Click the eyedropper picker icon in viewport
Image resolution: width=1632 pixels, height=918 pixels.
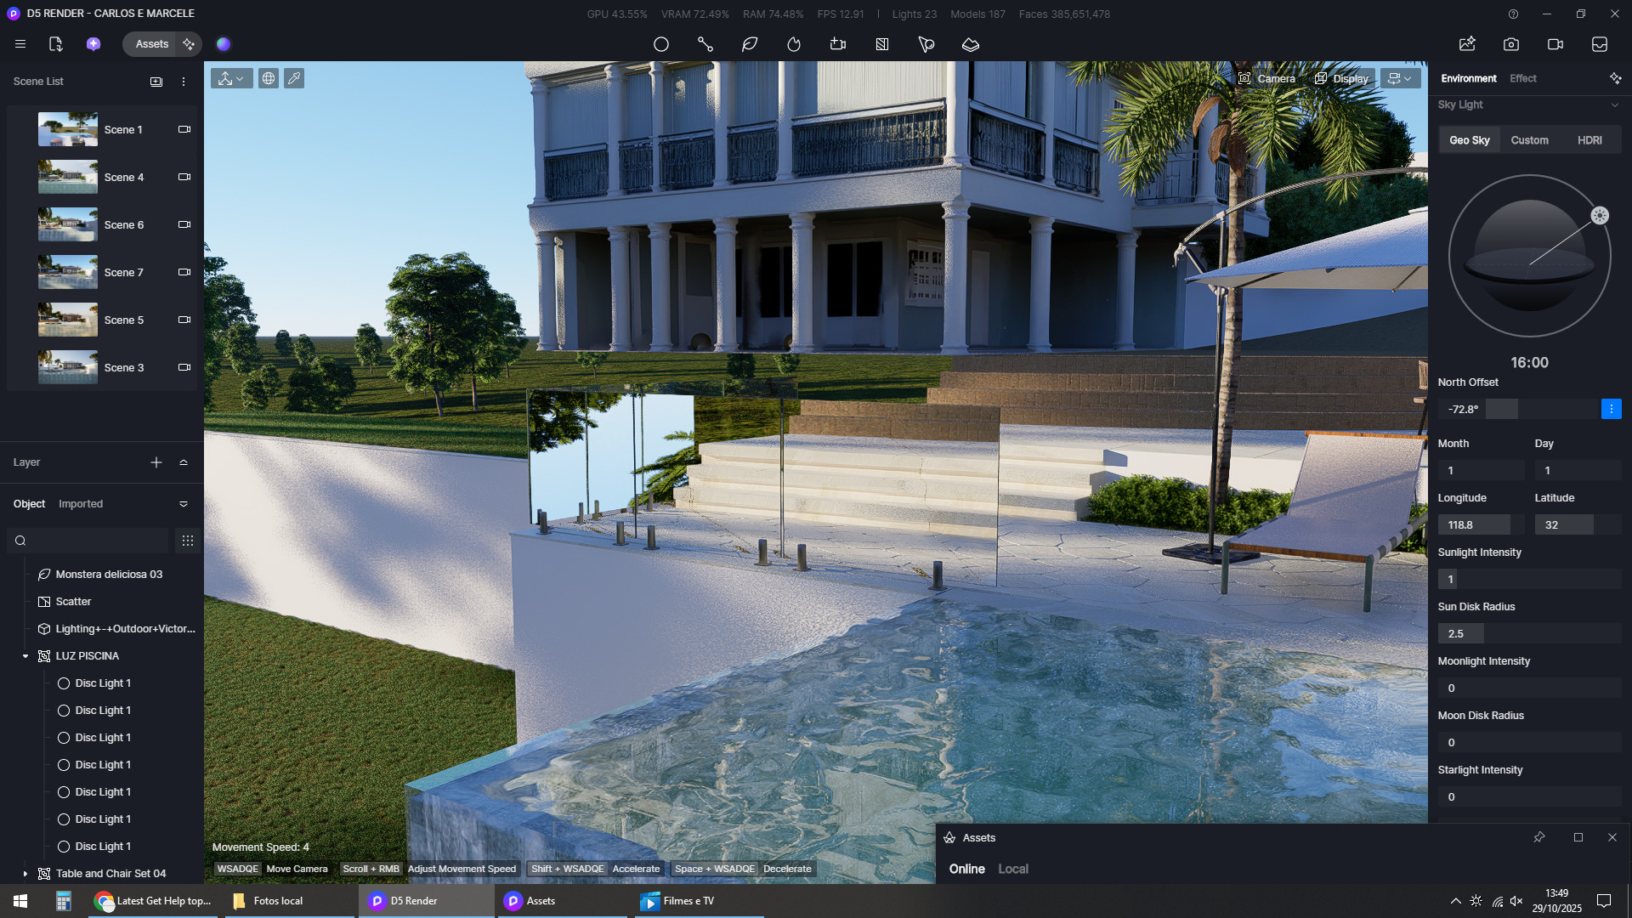coord(293,78)
